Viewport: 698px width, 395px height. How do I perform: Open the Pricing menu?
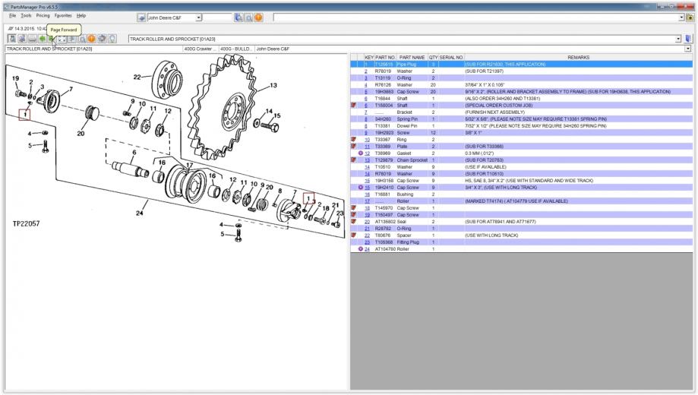click(x=43, y=15)
